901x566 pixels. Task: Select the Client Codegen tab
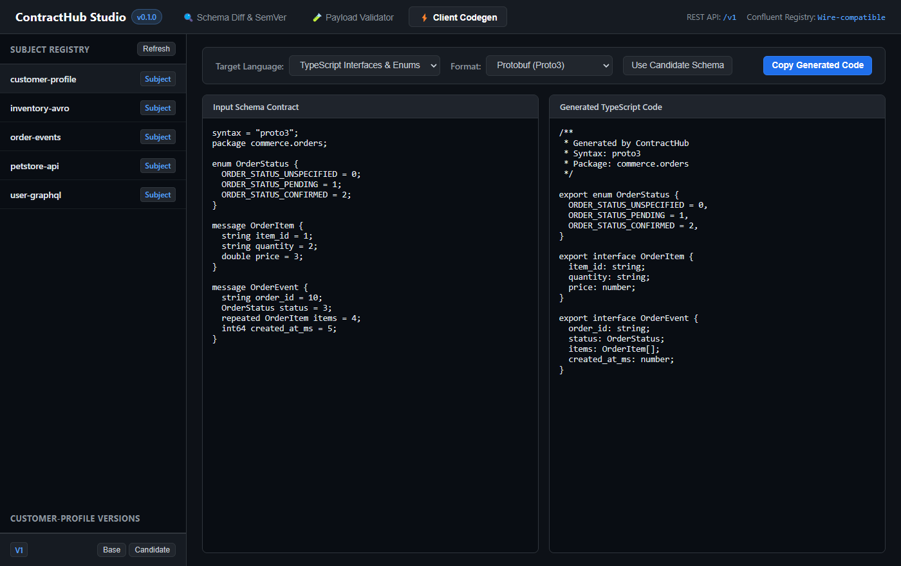tap(458, 17)
